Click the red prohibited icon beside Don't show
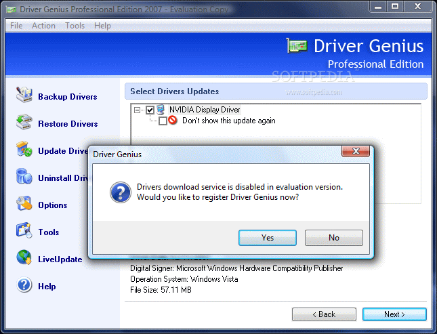Screen dimensions: 437x334 (x=173, y=120)
